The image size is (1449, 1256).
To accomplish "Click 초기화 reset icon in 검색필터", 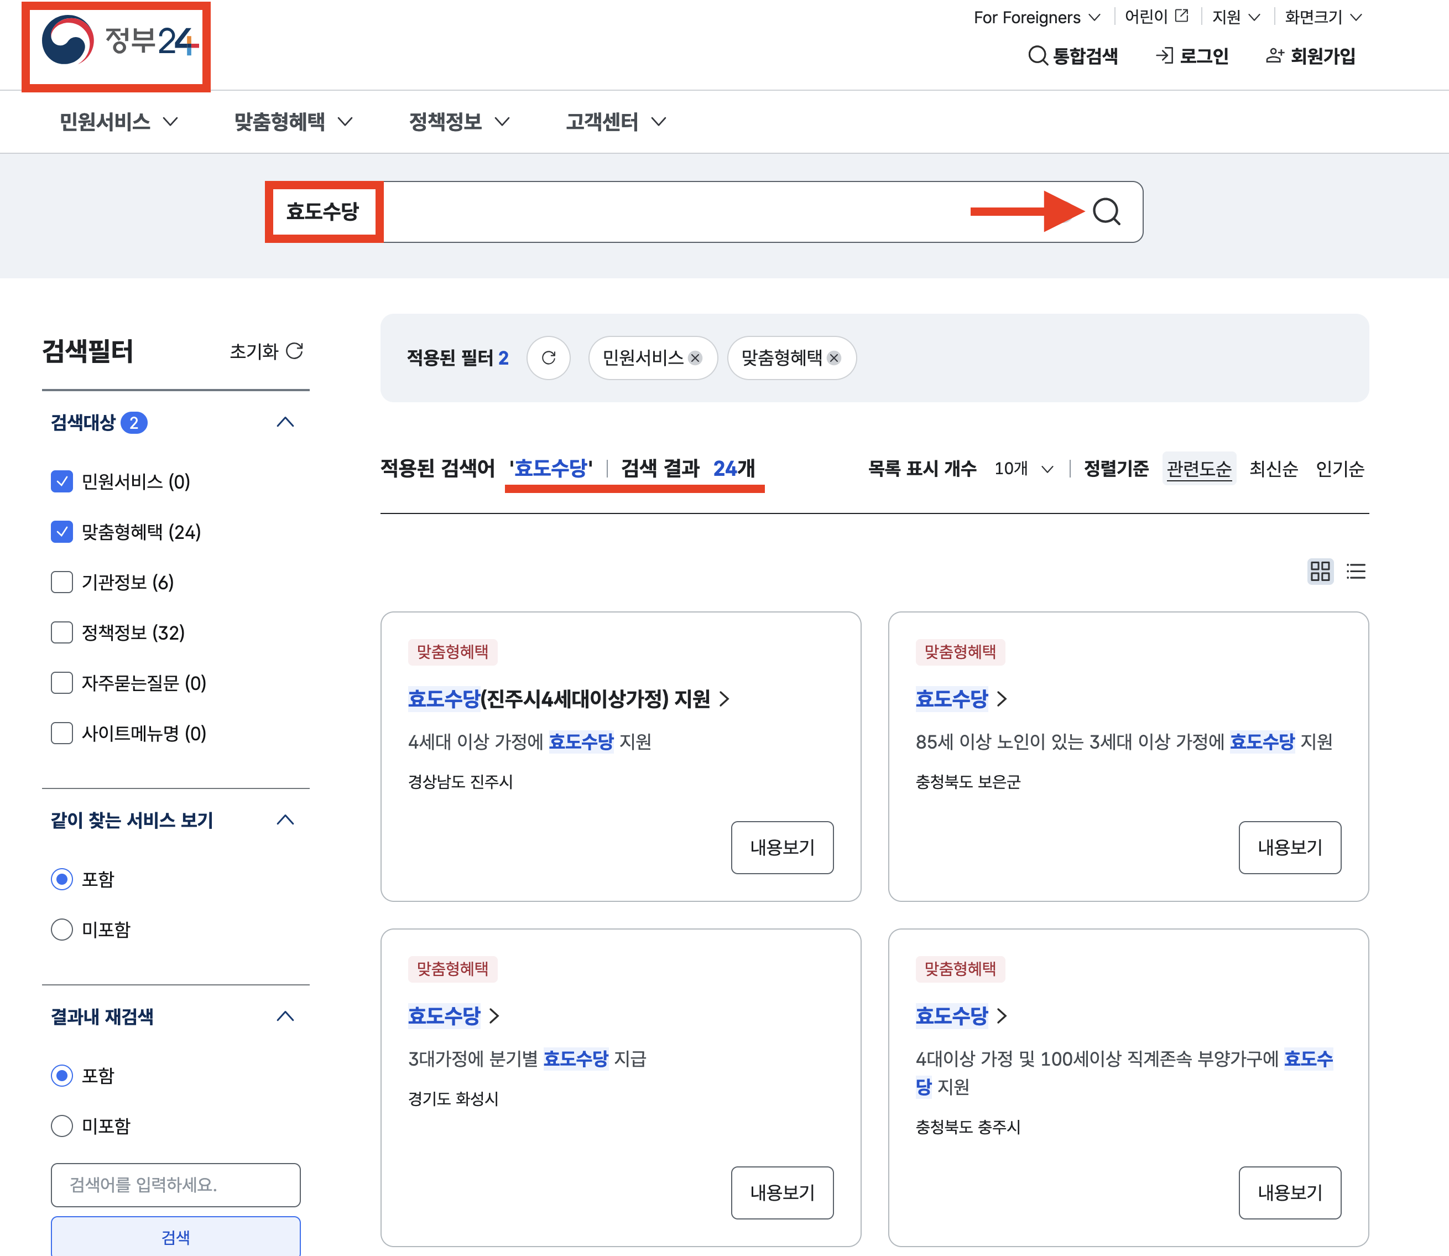I will [x=295, y=350].
